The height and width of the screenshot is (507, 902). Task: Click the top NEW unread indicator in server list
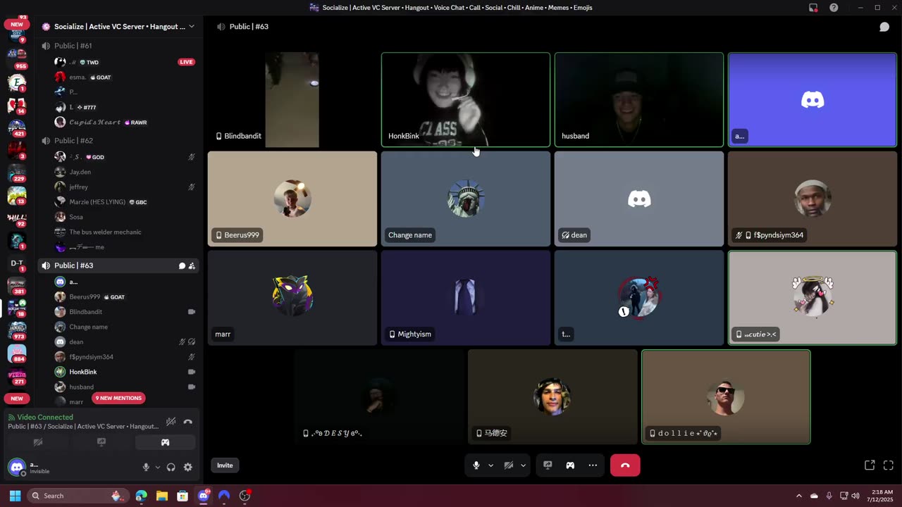16,25
